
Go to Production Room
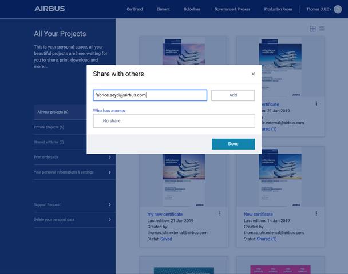(278, 9)
